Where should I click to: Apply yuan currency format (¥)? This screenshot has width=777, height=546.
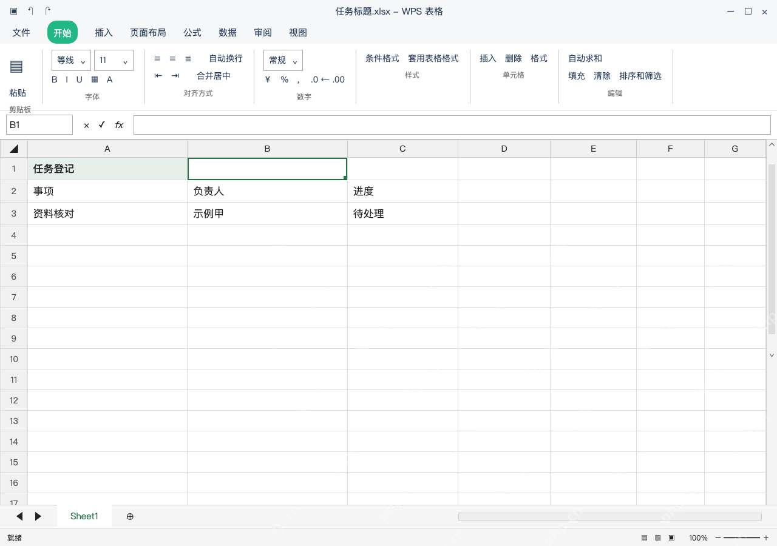tap(268, 79)
